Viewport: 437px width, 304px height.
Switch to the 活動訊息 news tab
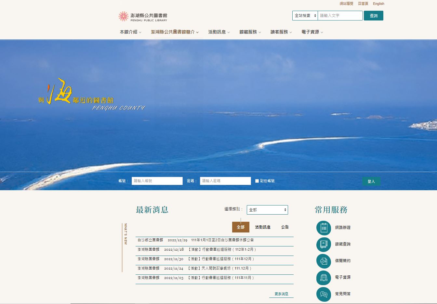[x=263, y=227]
